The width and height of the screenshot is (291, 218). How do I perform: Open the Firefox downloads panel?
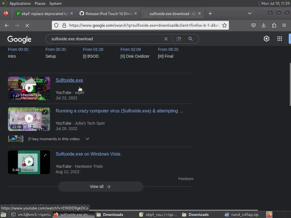point(263,25)
